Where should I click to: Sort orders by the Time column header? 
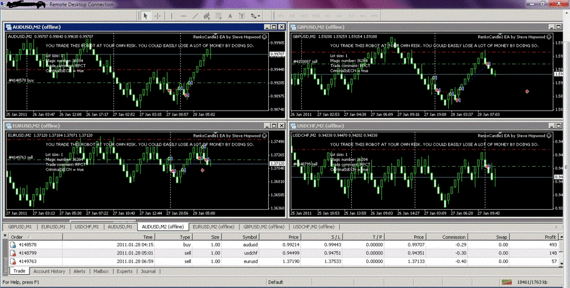tap(109, 237)
